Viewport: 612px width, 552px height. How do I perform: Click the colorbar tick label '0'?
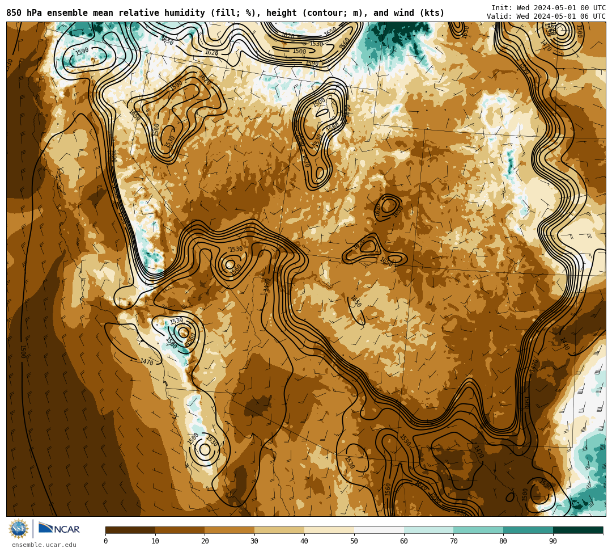[x=106, y=541]
